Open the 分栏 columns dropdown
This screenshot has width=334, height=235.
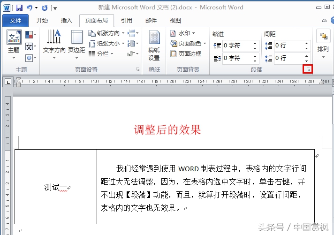[x=101, y=53]
